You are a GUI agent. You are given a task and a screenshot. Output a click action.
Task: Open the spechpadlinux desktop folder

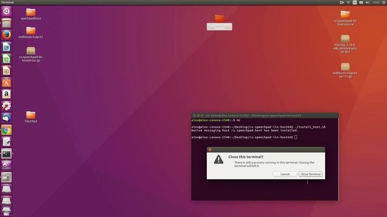click(x=31, y=14)
